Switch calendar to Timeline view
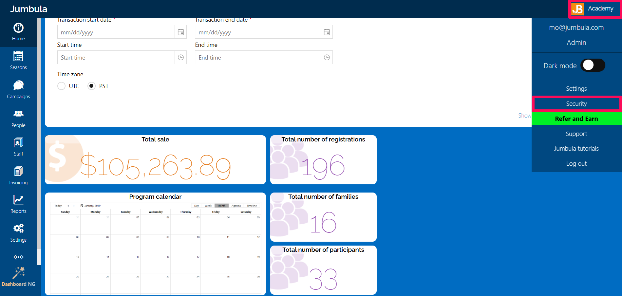622x296 pixels. click(x=252, y=206)
